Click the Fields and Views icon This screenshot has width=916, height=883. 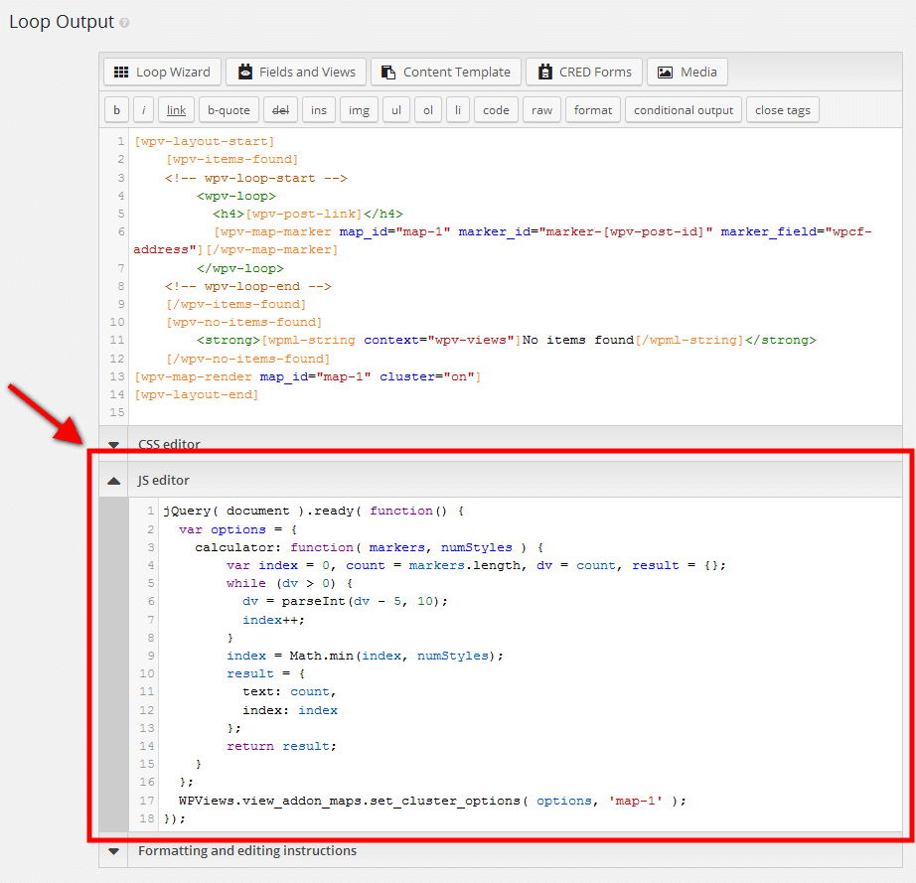pyautogui.click(x=245, y=72)
